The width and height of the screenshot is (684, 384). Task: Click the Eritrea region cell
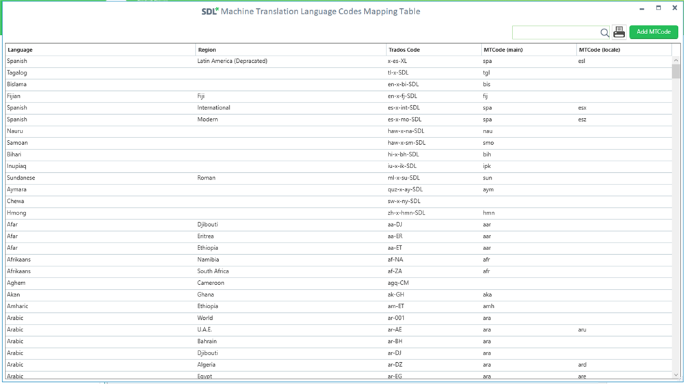tap(205, 236)
